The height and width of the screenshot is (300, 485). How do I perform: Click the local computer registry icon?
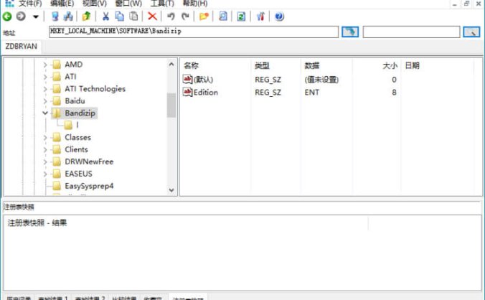[x=55, y=17]
